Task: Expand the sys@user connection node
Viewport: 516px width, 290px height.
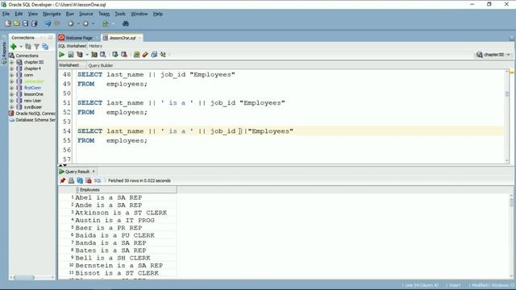Action: [x=12, y=107]
